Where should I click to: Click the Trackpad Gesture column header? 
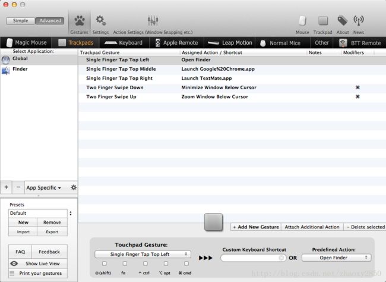(x=129, y=52)
